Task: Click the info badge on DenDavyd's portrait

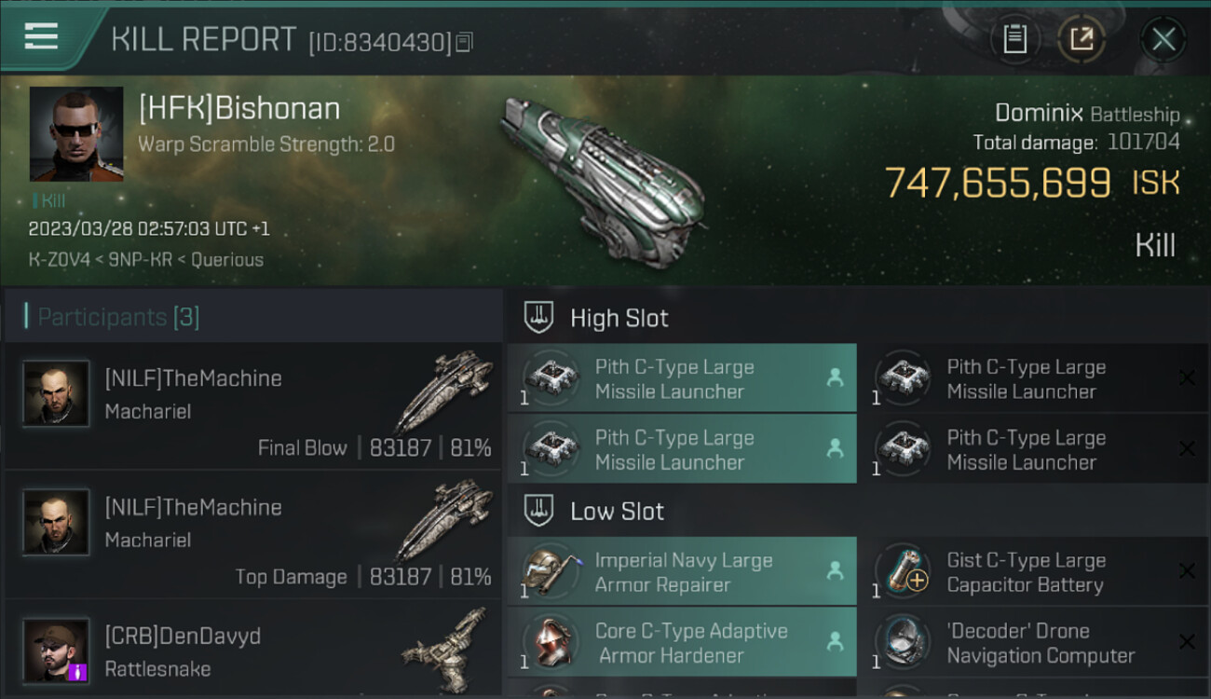Action: 77,671
